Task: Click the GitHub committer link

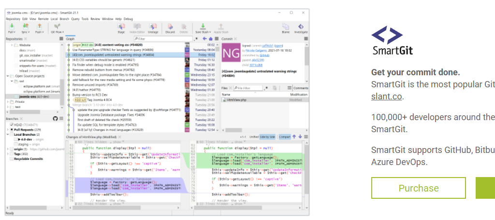Action: tap(264, 55)
